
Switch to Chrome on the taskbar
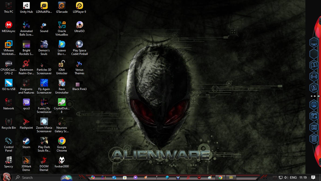point(220,177)
